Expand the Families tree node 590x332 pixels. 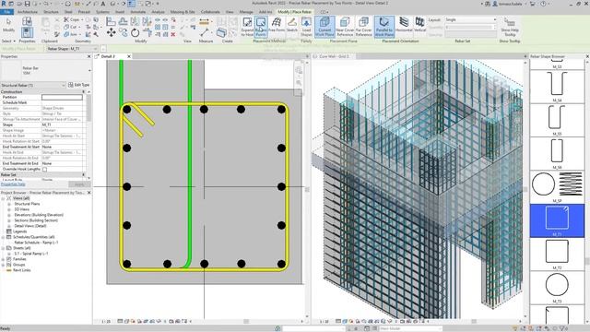(x=3, y=259)
